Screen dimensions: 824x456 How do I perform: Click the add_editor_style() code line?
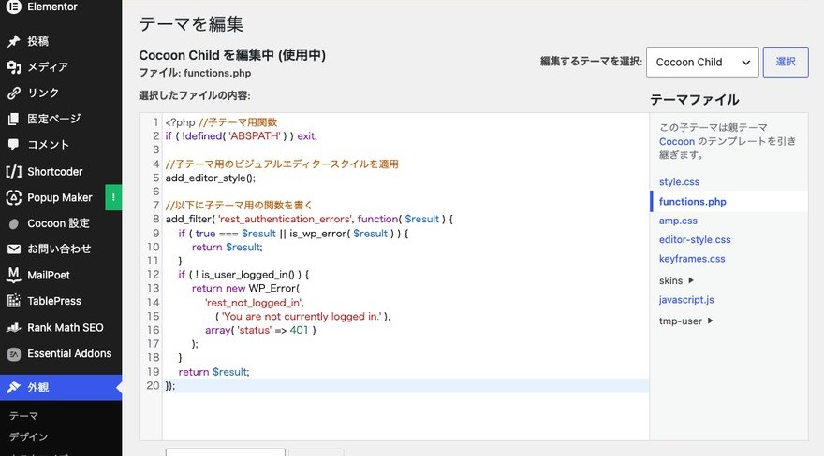(x=210, y=178)
